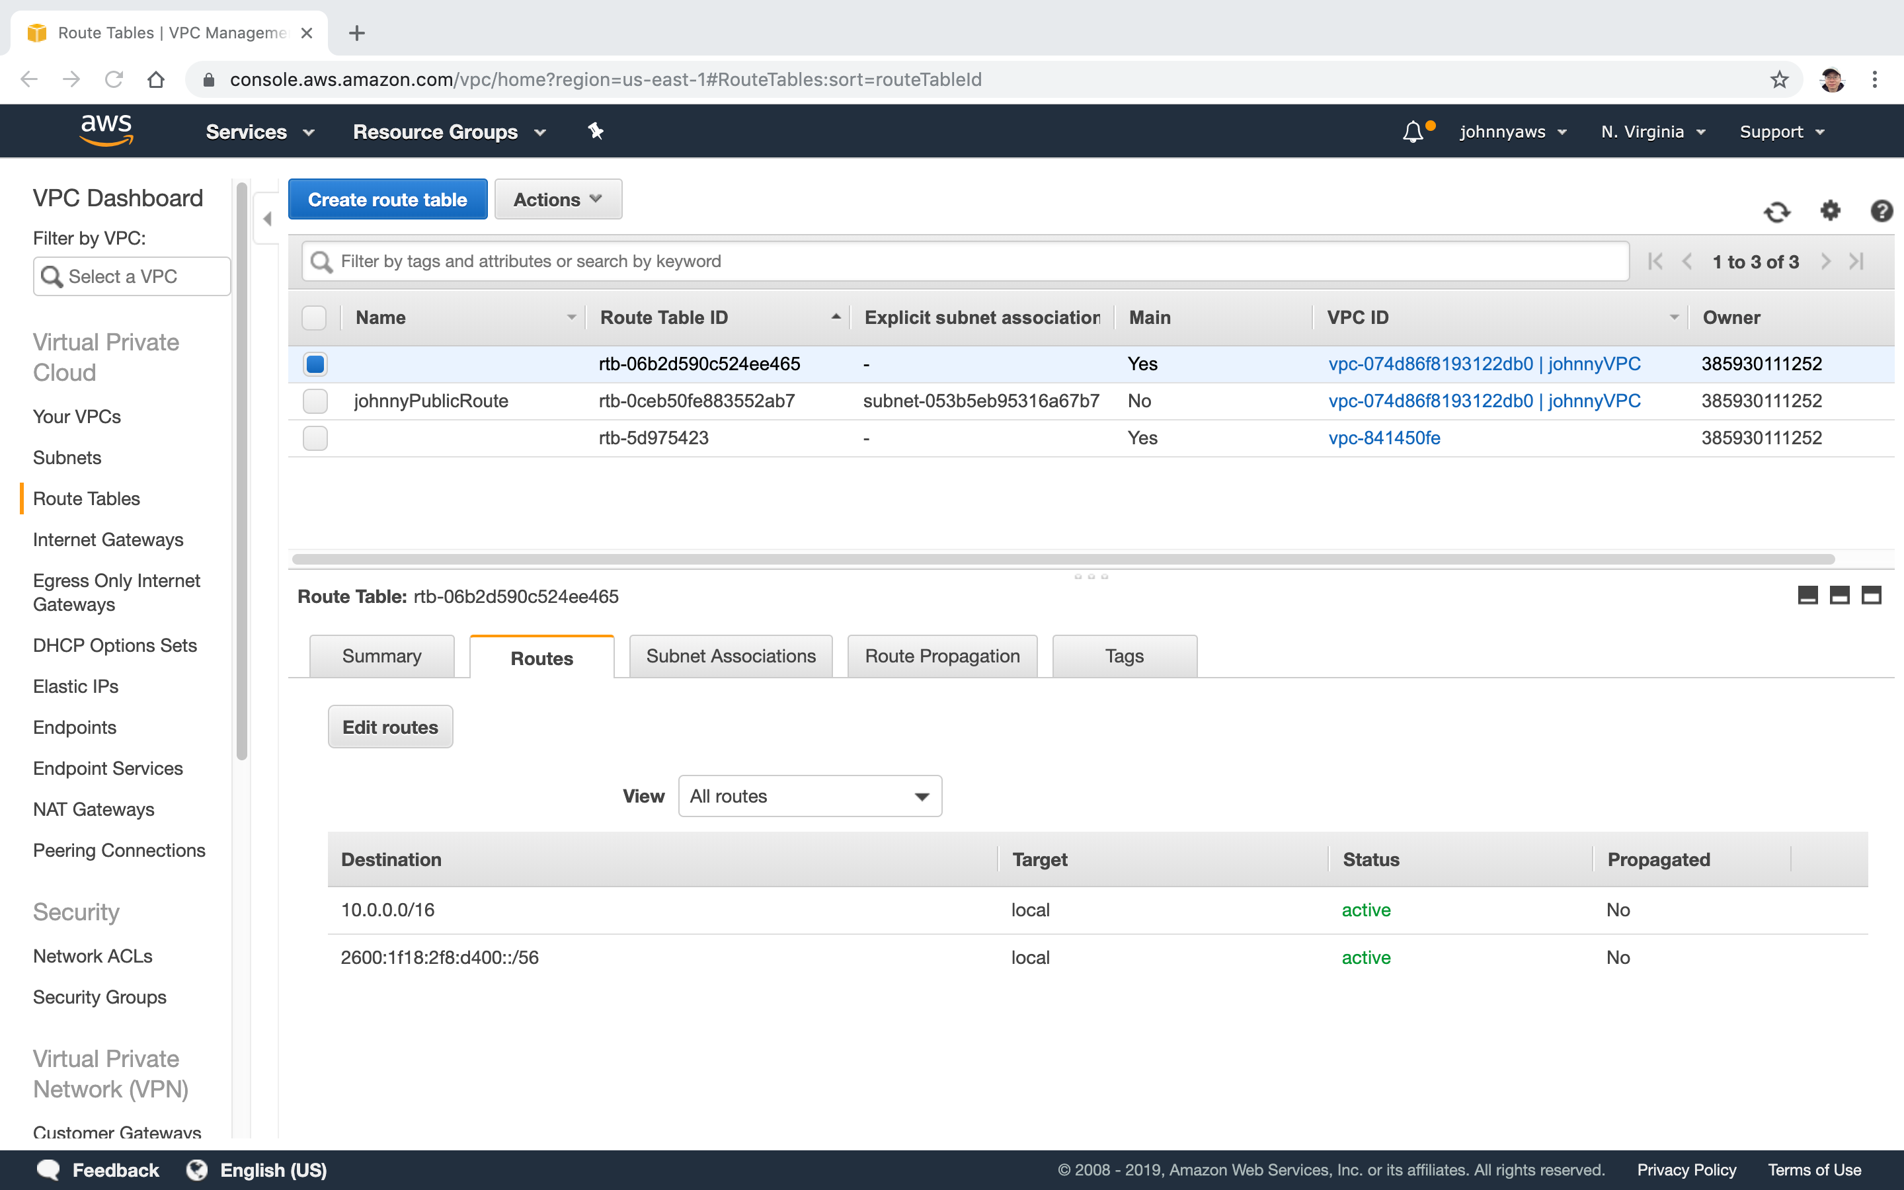
Task: Open Internet Gateways in sidebar
Action: pyautogui.click(x=108, y=539)
